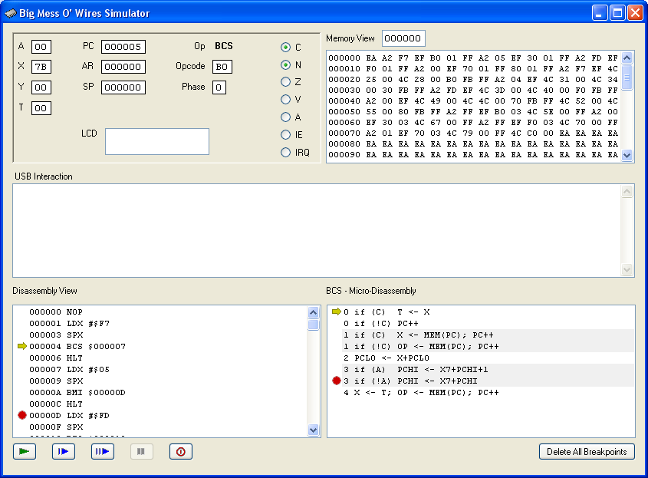648x478 pixels.
Task: Enable the IE flag radio button
Action: coord(285,135)
